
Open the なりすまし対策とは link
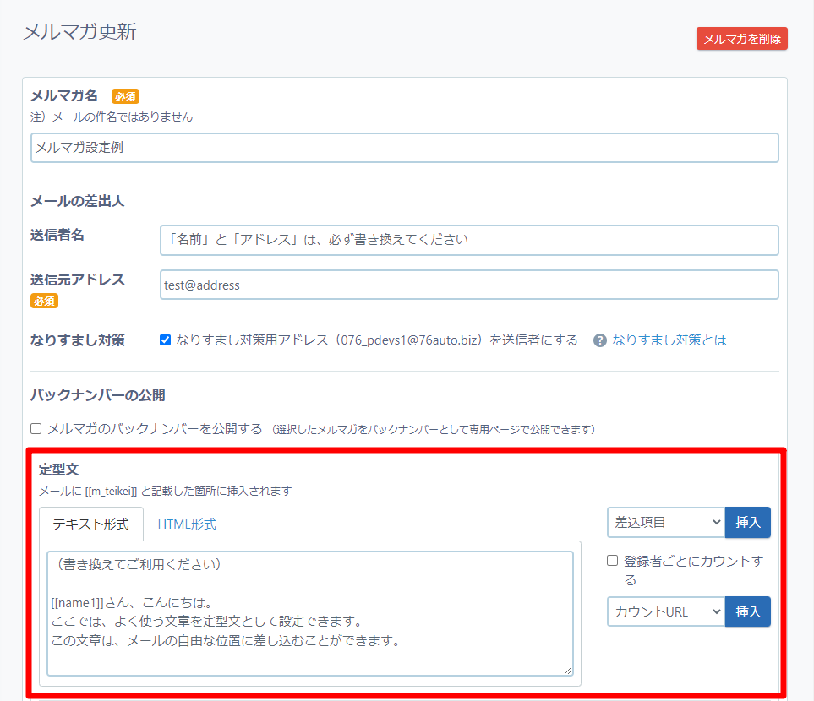[x=669, y=340]
